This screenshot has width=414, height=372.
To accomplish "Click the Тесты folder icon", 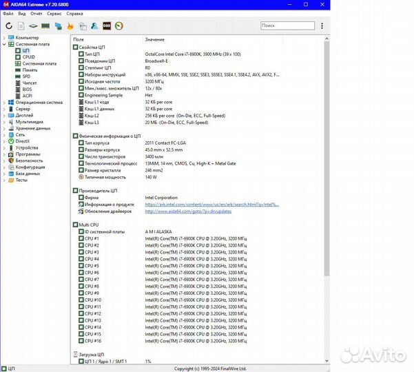I will point(11,180).
